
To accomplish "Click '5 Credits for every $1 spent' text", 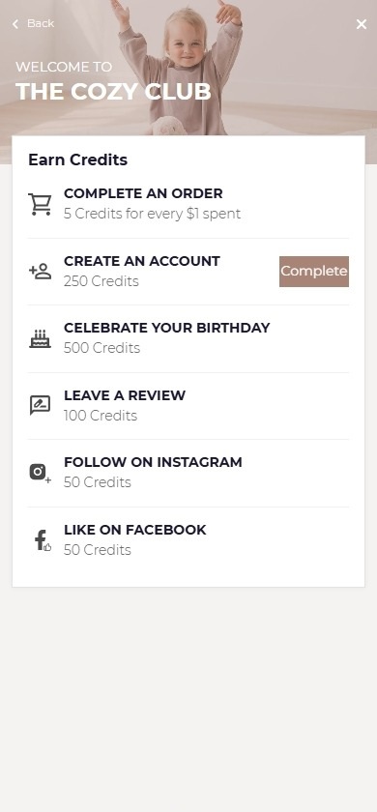I will (x=153, y=214).
